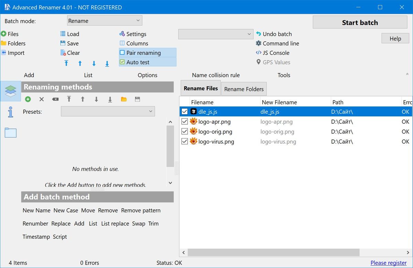Open the folder panel sidebar icon
413x268 pixels.
click(x=10, y=133)
